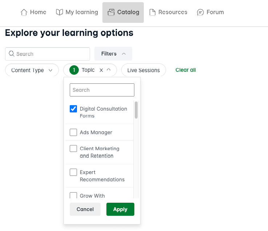Click the Forum chat bubble icon
The height and width of the screenshot is (231, 268).
[x=200, y=12]
